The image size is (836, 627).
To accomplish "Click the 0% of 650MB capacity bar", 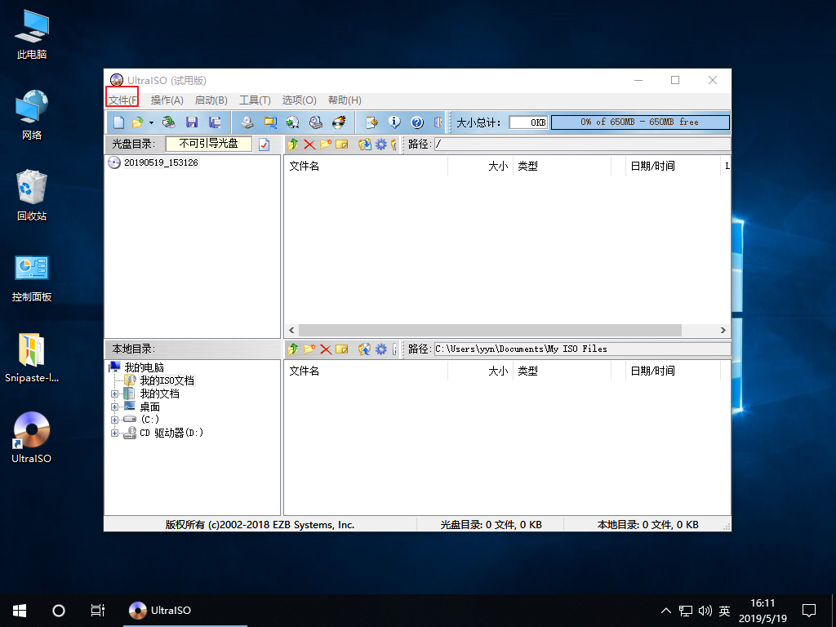I will [640, 122].
